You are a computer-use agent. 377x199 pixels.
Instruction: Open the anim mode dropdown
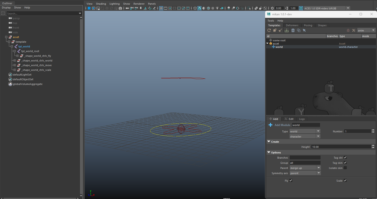366,30
